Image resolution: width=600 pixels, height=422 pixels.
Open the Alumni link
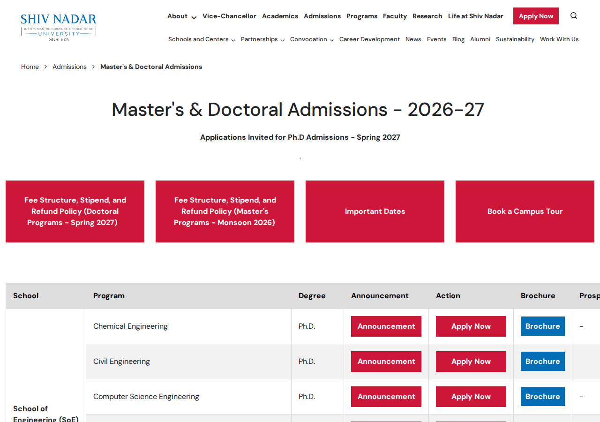[x=480, y=39]
